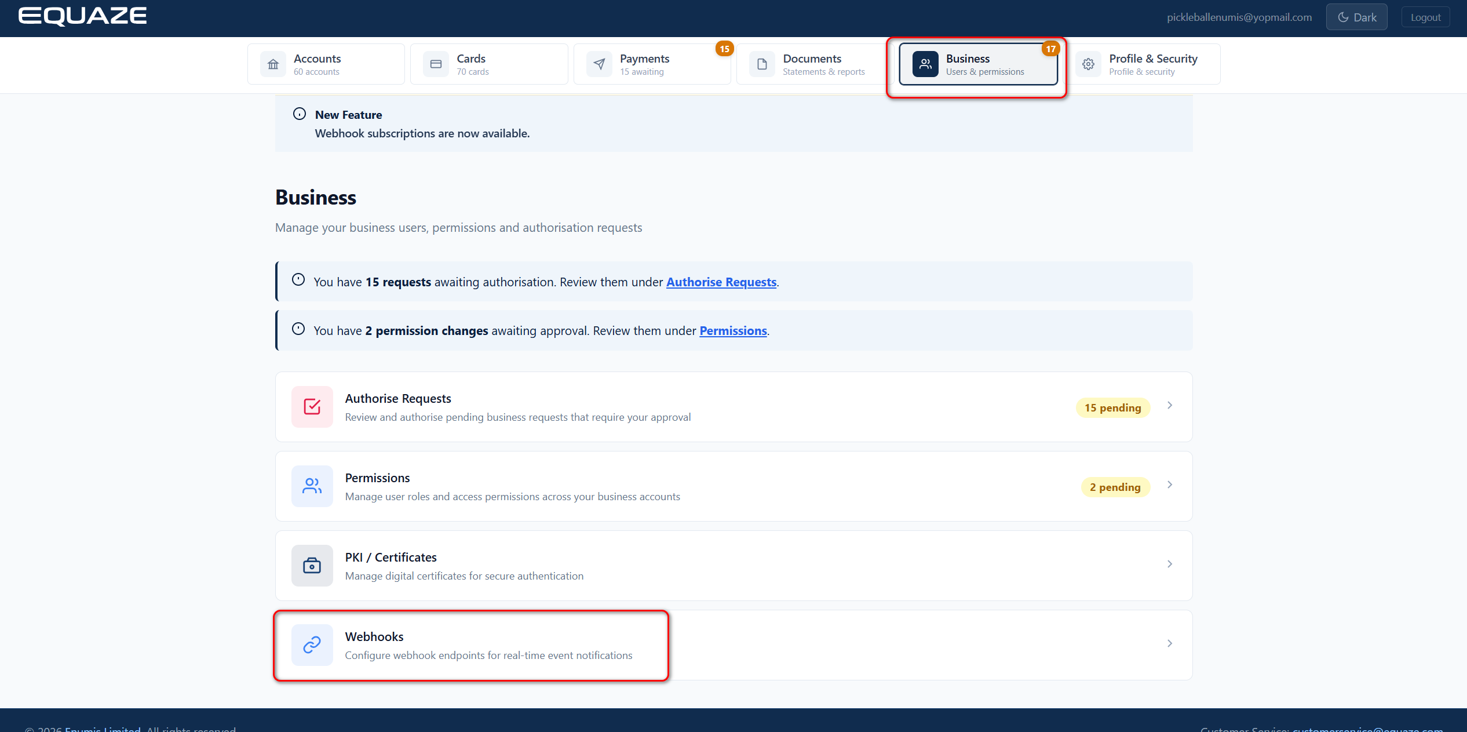
Task: Switch to the Payments tab
Action: (x=652, y=64)
